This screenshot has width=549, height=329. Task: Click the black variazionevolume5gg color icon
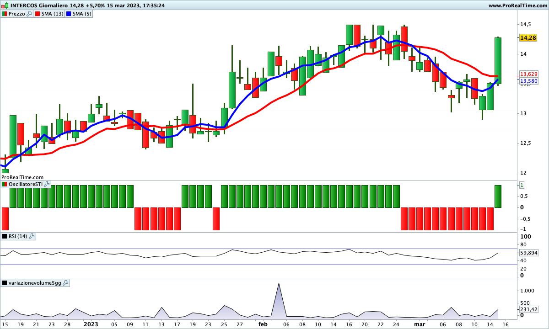pyautogui.click(x=5, y=283)
